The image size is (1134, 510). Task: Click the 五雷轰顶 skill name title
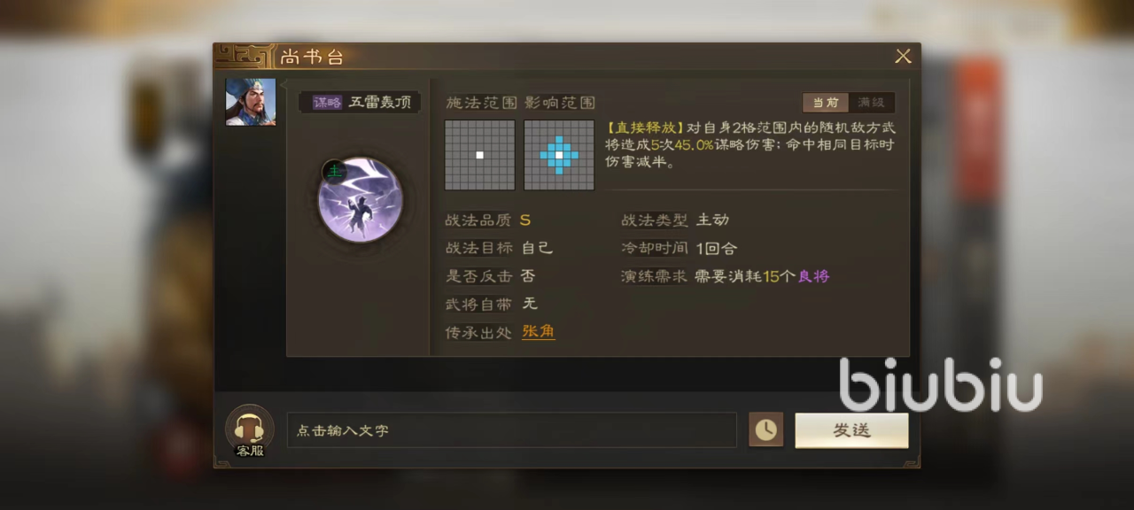[x=380, y=102]
